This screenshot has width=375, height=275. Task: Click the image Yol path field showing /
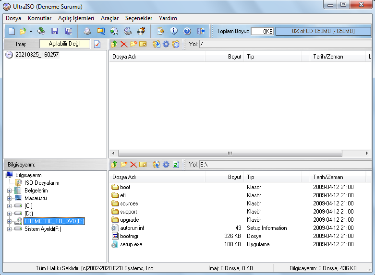[x=285, y=44]
